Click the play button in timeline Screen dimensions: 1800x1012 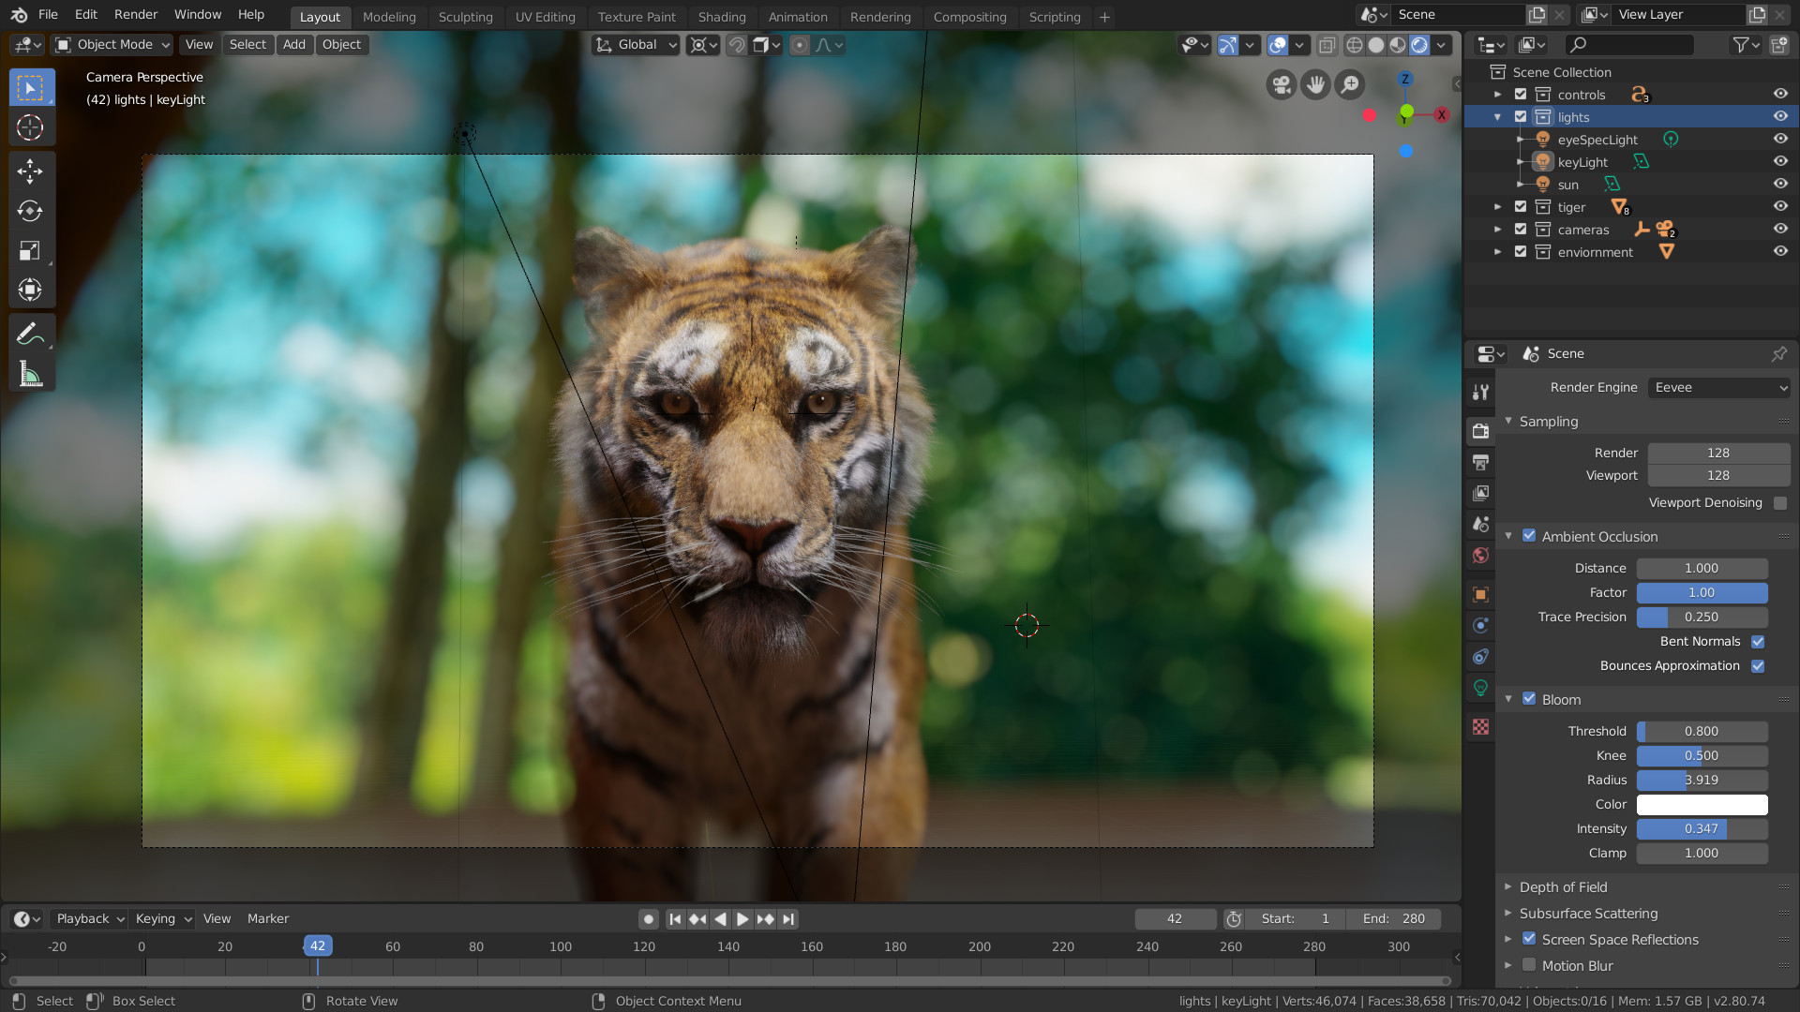(x=740, y=918)
